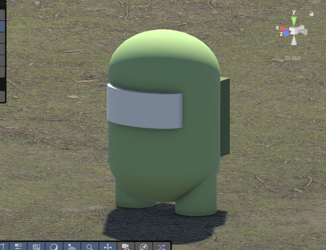Click the green Y axis cone on the gizmo
Screen dimensions: 326x250
(294, 20)
